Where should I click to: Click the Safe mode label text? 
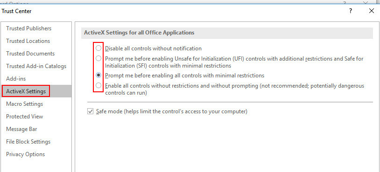pos(172,111)
